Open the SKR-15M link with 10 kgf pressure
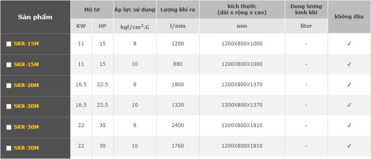 [x=26, y=65]
